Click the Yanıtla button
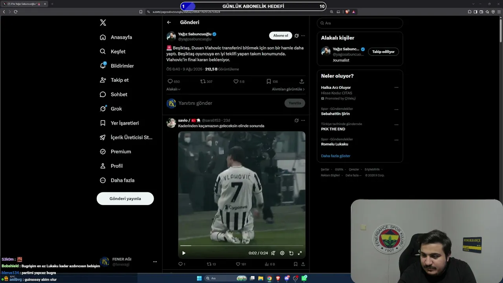This screenshot has height=283, width=503. coord(295,103)
